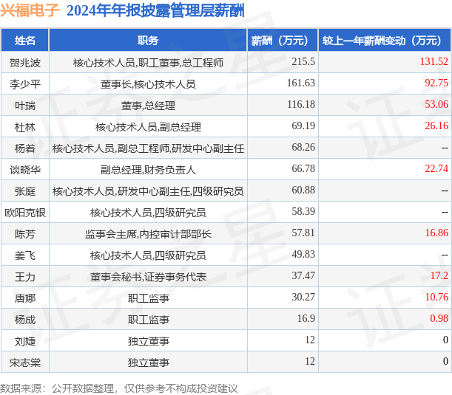Select the name 刘婕
The width and height of the screenshot is (452, 395).
25,341
